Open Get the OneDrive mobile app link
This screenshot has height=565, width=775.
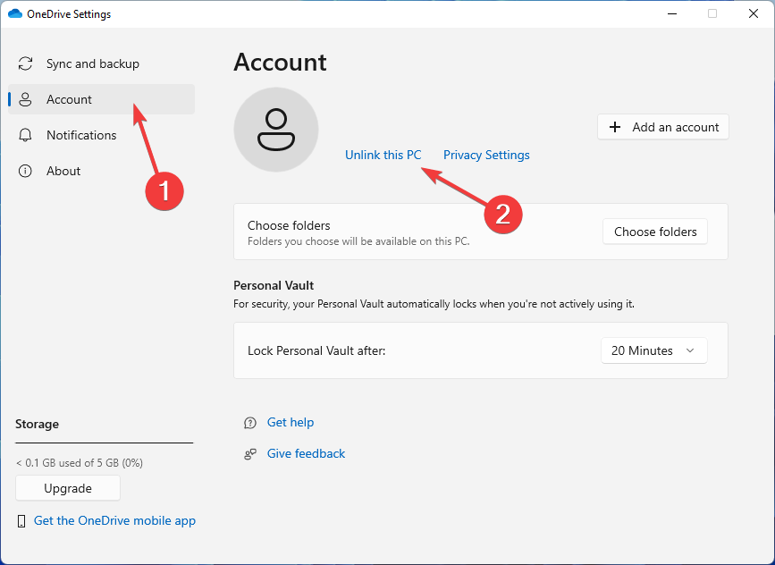[114, 520]
